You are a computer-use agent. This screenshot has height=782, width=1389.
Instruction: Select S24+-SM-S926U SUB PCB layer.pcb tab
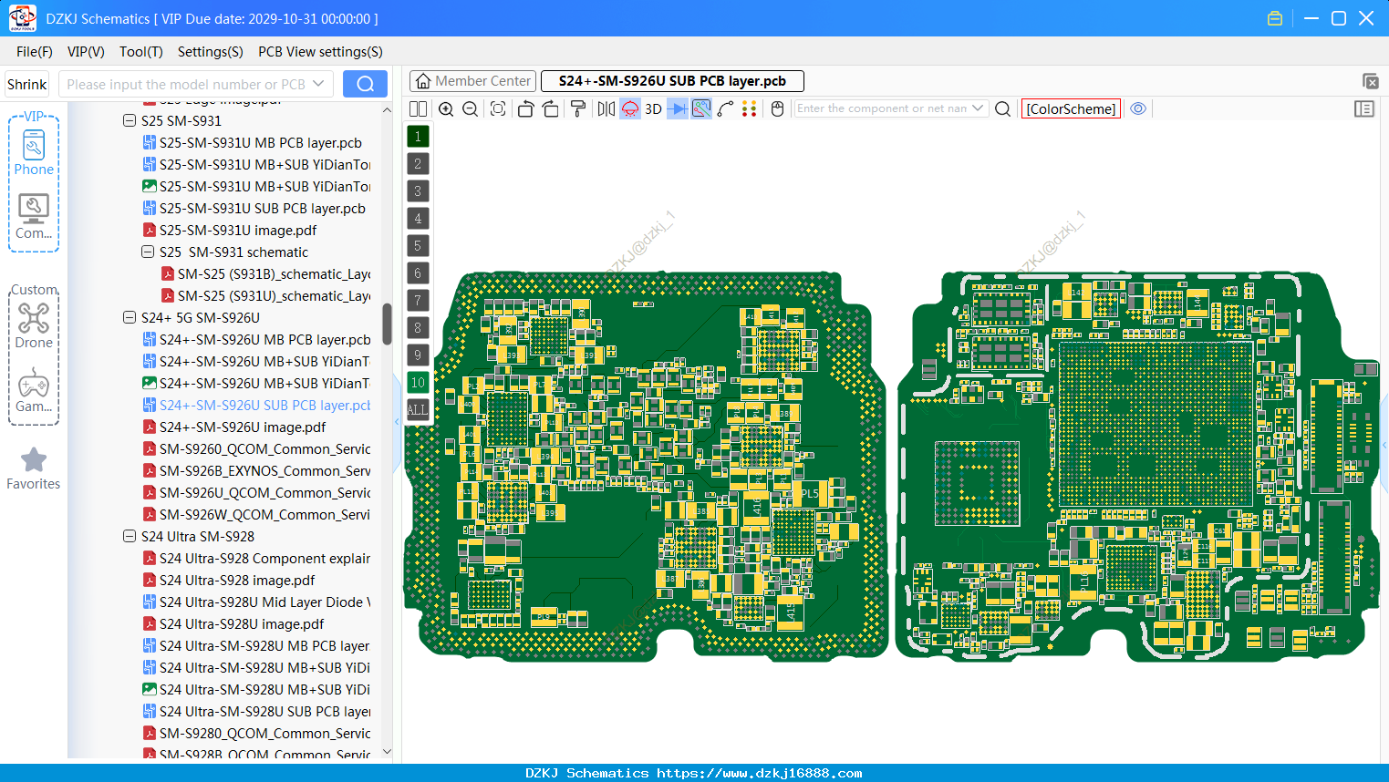click(672, 81)
